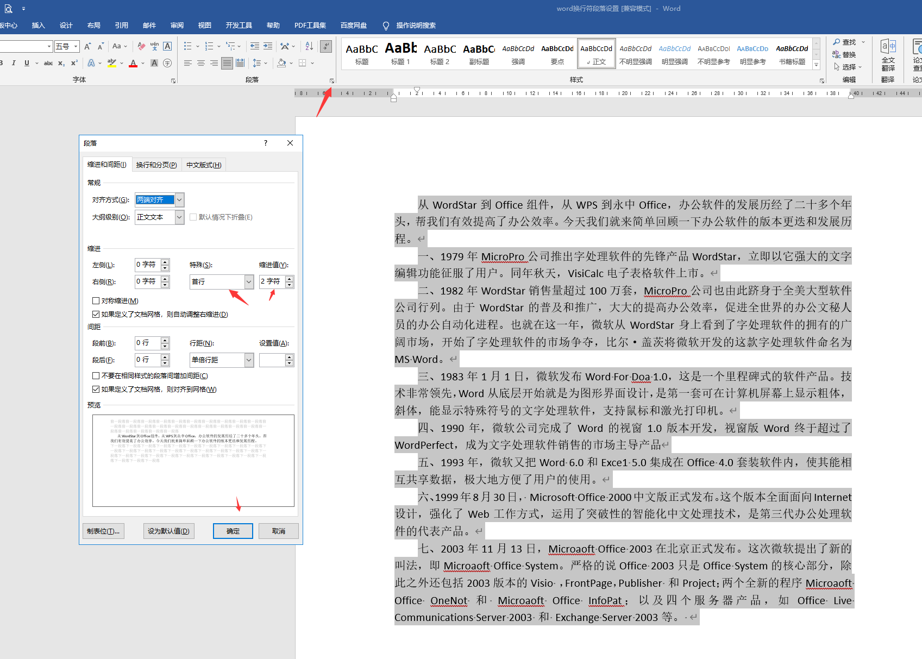Sort the selection with the A-Z sort icon
Image resolution: width=922 pixels, height=659 pixels.
click(x=309, y=46)
